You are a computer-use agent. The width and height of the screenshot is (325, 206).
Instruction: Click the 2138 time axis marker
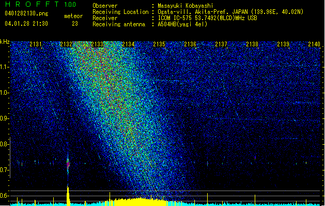point(252,44)
